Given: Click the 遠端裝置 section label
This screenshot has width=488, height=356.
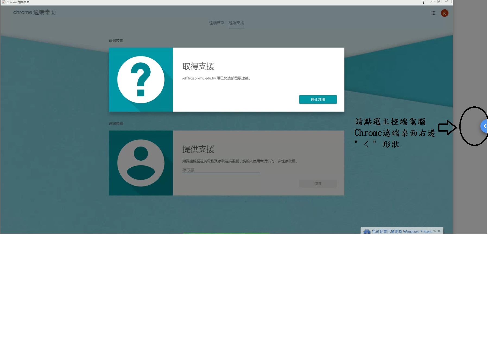Looking at the screenshot, I should coord(116,123).
